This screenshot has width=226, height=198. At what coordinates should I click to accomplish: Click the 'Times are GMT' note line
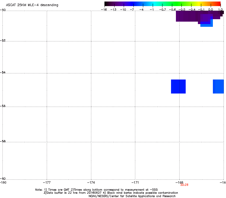click(97, 190)
